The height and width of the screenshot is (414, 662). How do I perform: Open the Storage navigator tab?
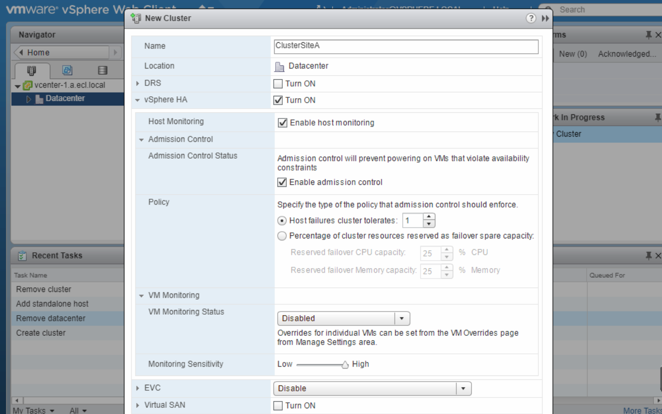[103, 71]
